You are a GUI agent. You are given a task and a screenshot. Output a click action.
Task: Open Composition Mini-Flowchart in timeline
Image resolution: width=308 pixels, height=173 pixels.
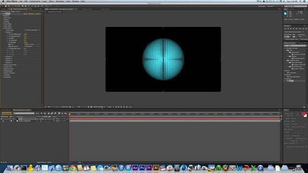point(37,113)
